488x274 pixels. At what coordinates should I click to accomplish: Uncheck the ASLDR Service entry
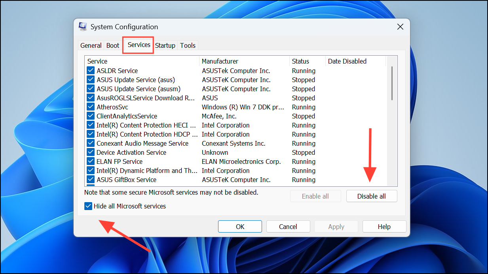(x=90, y=70)
